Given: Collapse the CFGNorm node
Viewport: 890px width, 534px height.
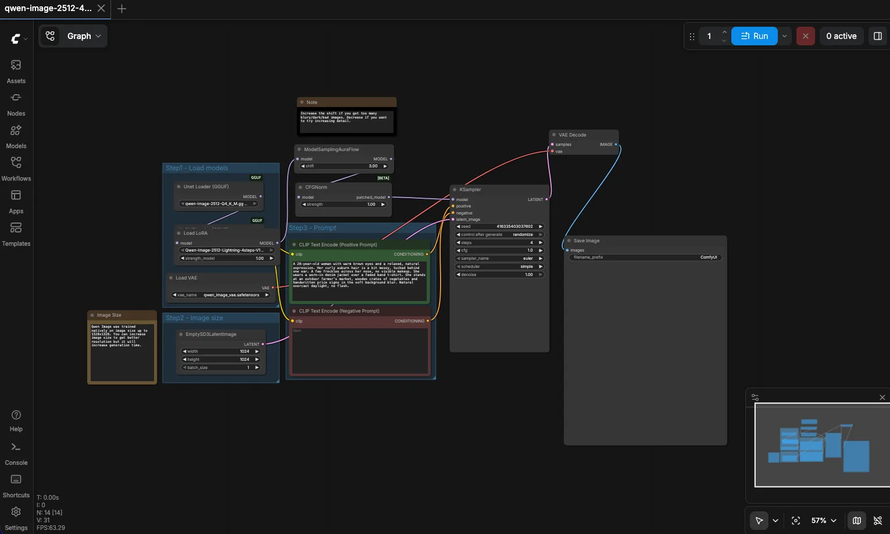Looking at the screenshot, I should [x=301, y=187].
